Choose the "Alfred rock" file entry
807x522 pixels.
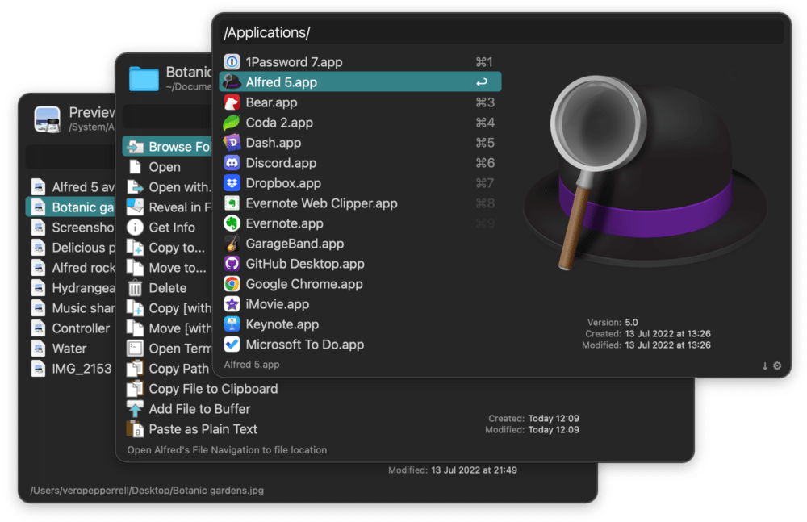[70, 268]
